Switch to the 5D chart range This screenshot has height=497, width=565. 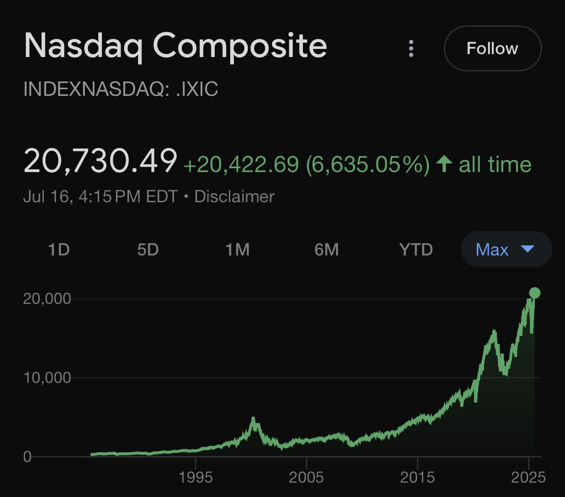(148, 249)
